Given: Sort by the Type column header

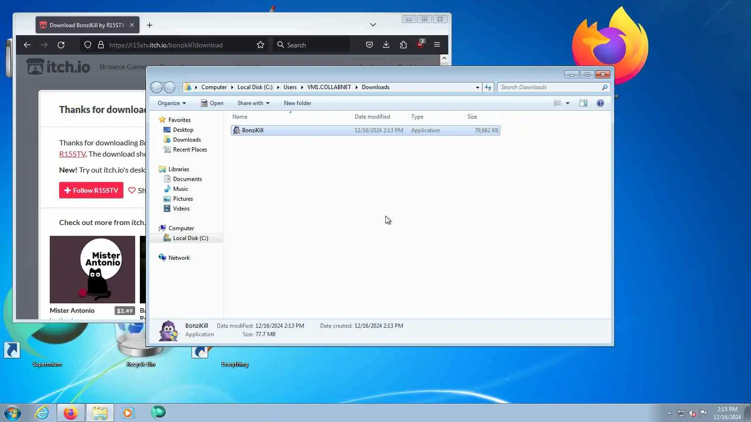Looking at the screenshot, I should point(436,117).
